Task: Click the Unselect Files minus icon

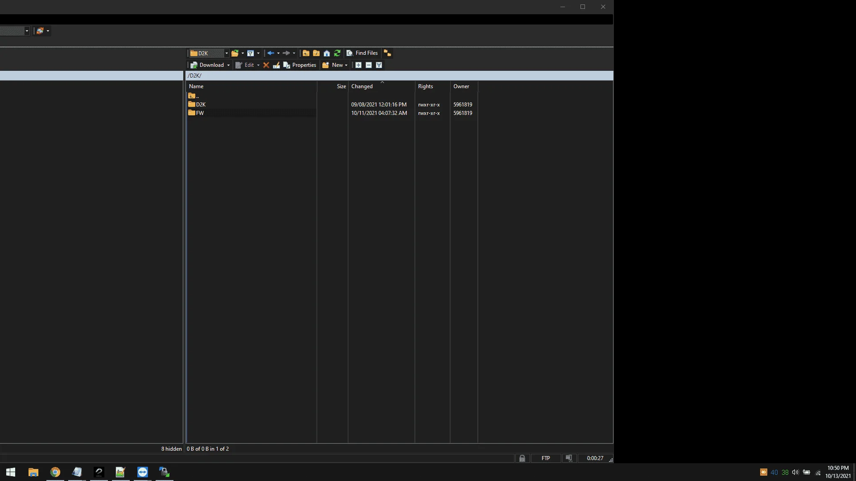Action: click(369, 65)
